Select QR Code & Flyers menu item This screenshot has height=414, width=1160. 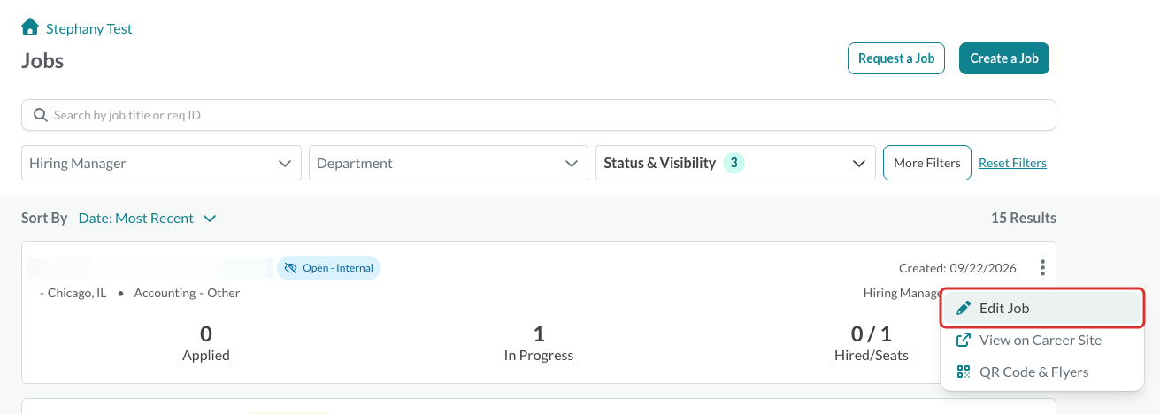[1042, 372]
